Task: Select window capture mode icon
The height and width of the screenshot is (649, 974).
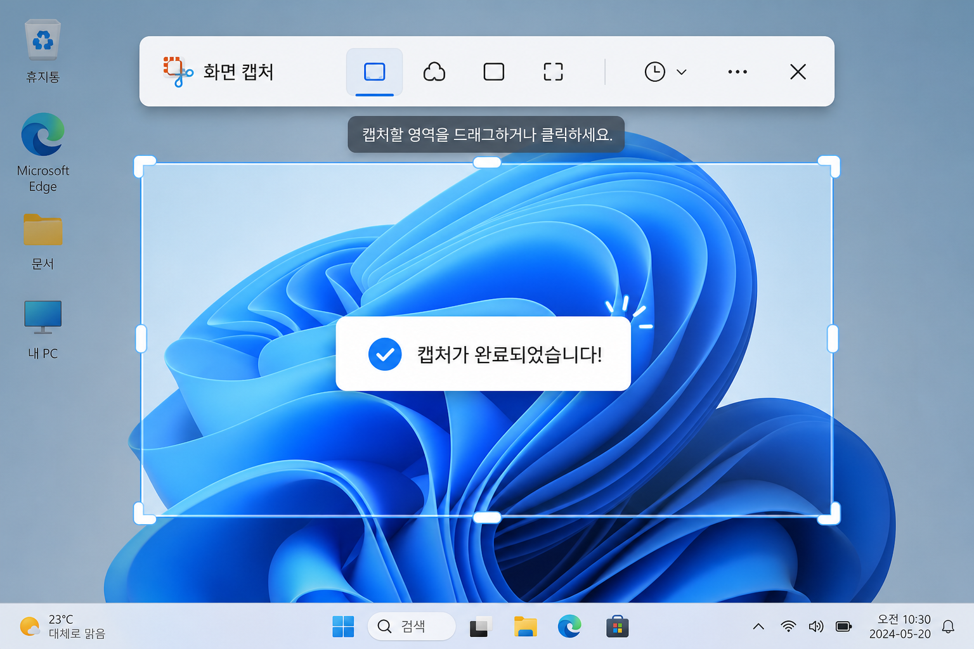Action: point(493,72)
